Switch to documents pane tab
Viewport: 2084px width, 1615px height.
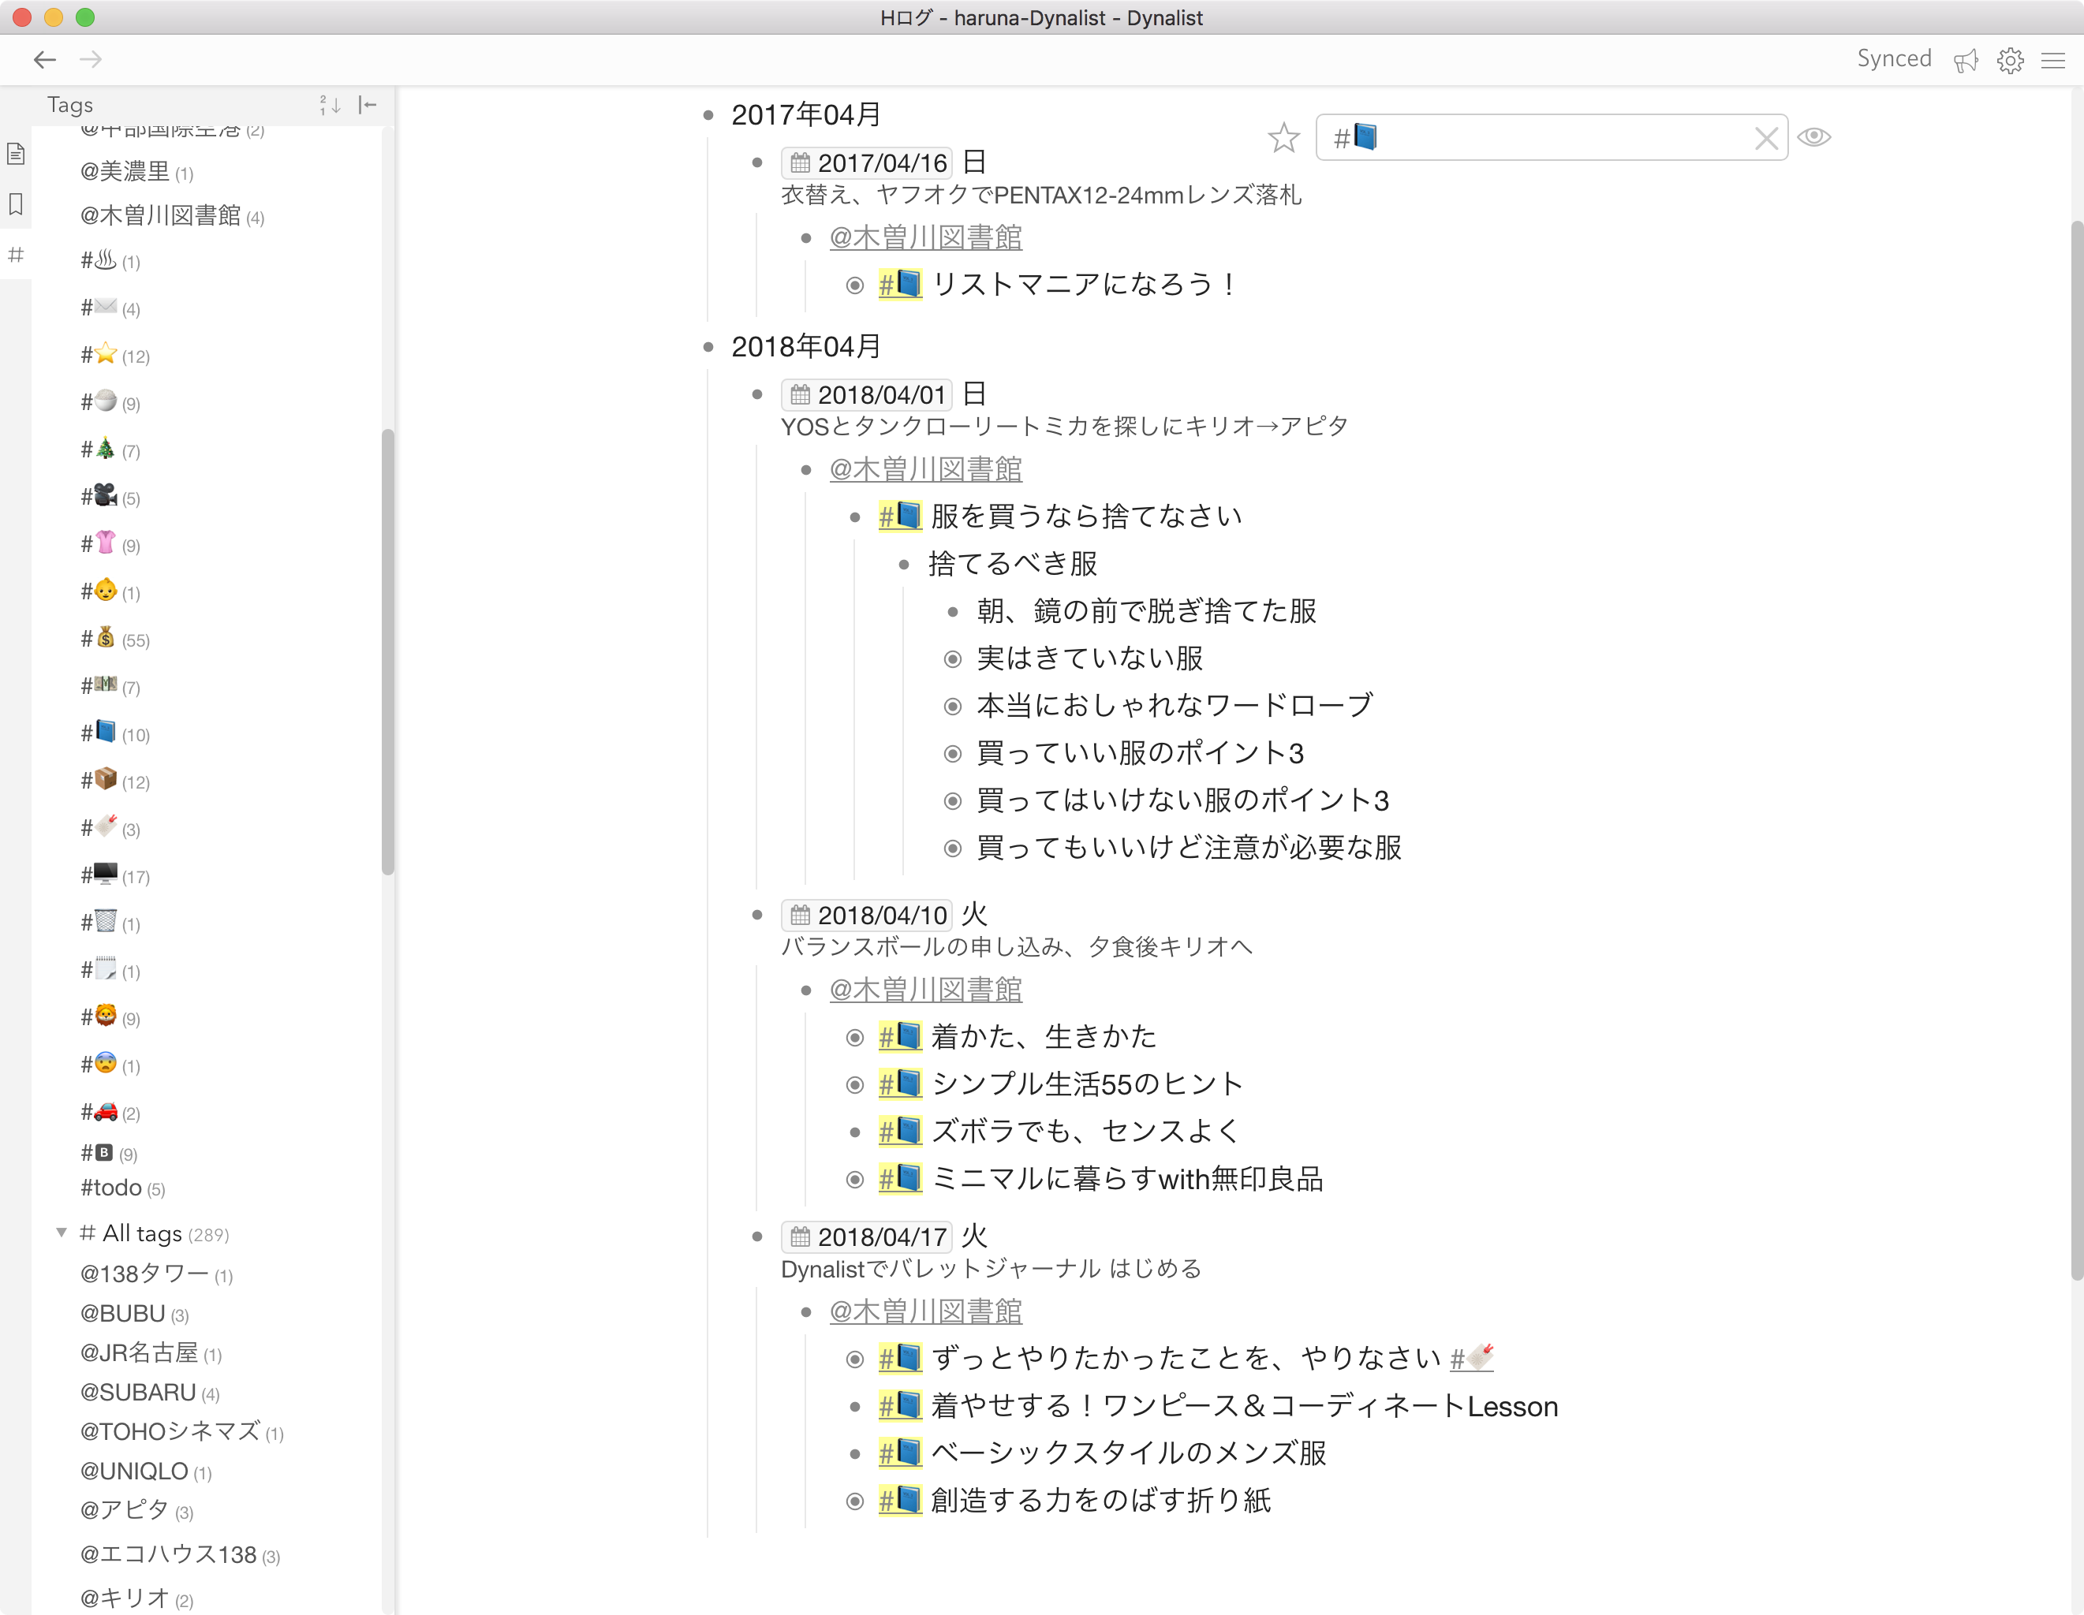click(x=15, y=154)
